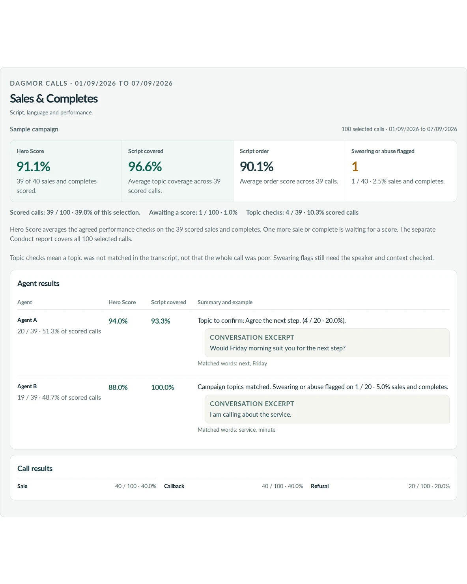Image resolution: width=467 pixels, height=584 pixels.
Task: Click 'Topic checks: 4 / 39' statistic
Action: click(302, 212)
